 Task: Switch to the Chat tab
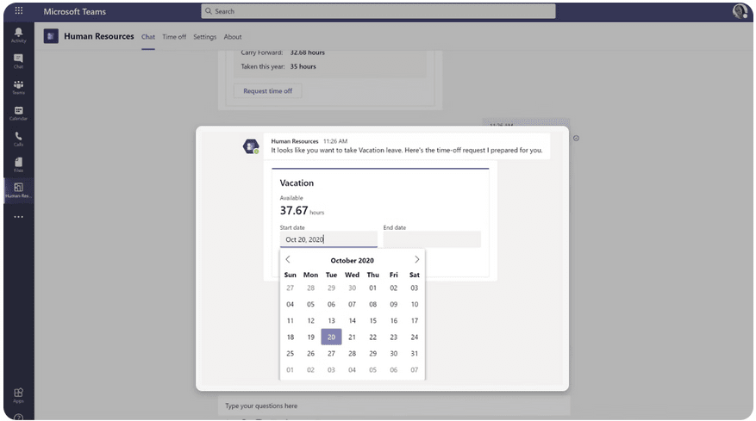pyautogui.click(x=148, y=37)
